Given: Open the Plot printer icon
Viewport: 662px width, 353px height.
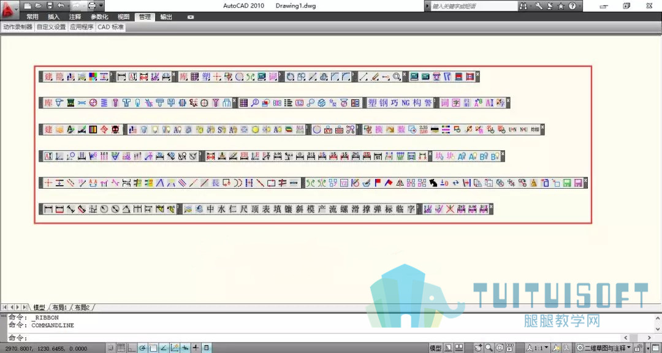Looking at the screenshot, I should (x=92, y=6).
